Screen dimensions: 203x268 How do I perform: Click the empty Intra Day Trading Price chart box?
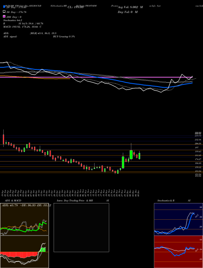pyautogui.click(x=81, y=227)
